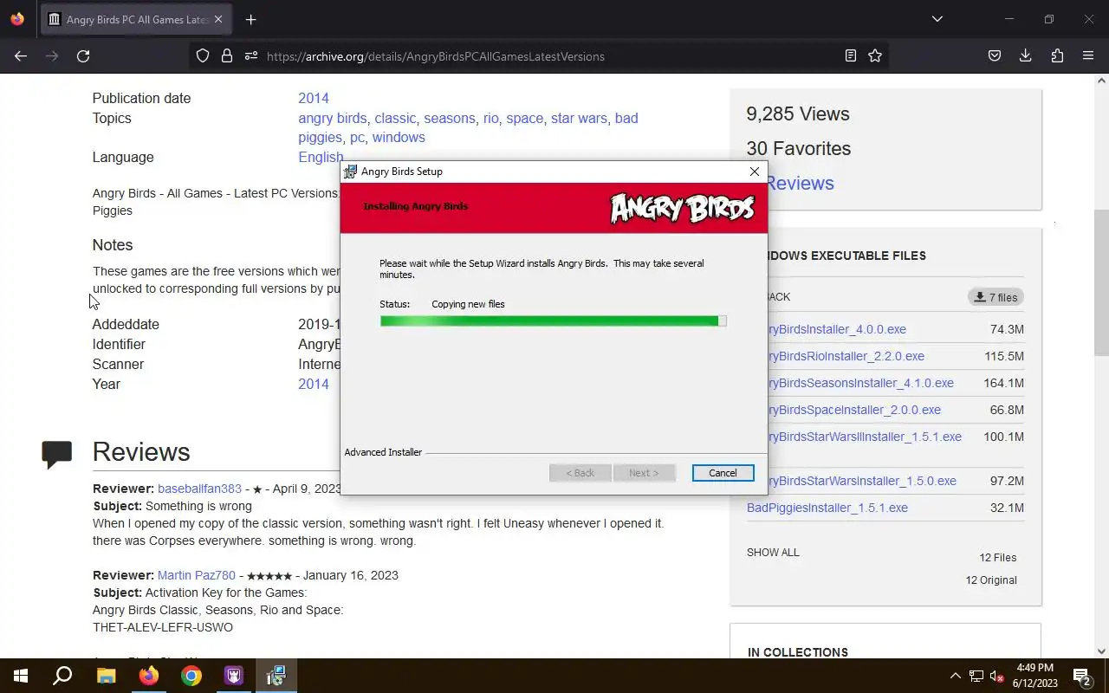Open Windows taskbar search
The height and width of the screenshot is (693, 1109).
(62, 676)
